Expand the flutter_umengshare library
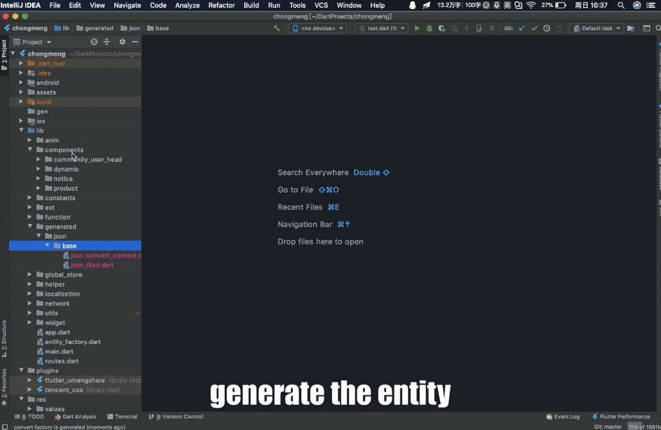This screenshot has height=430, width=661. click(x=30, y=380)
